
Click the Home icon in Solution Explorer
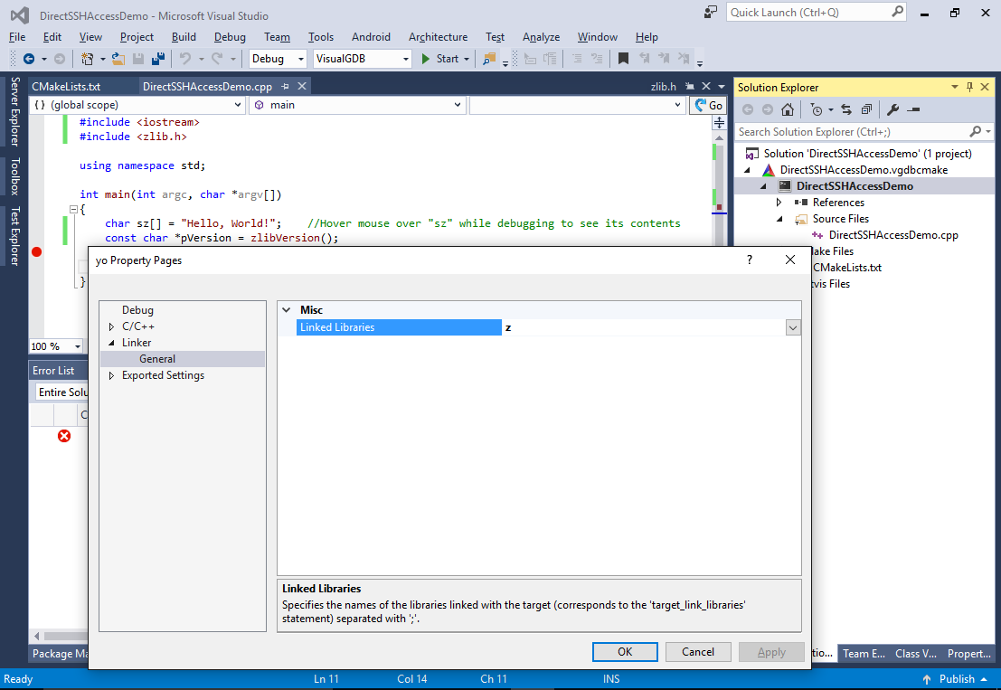tap(788, 109)
